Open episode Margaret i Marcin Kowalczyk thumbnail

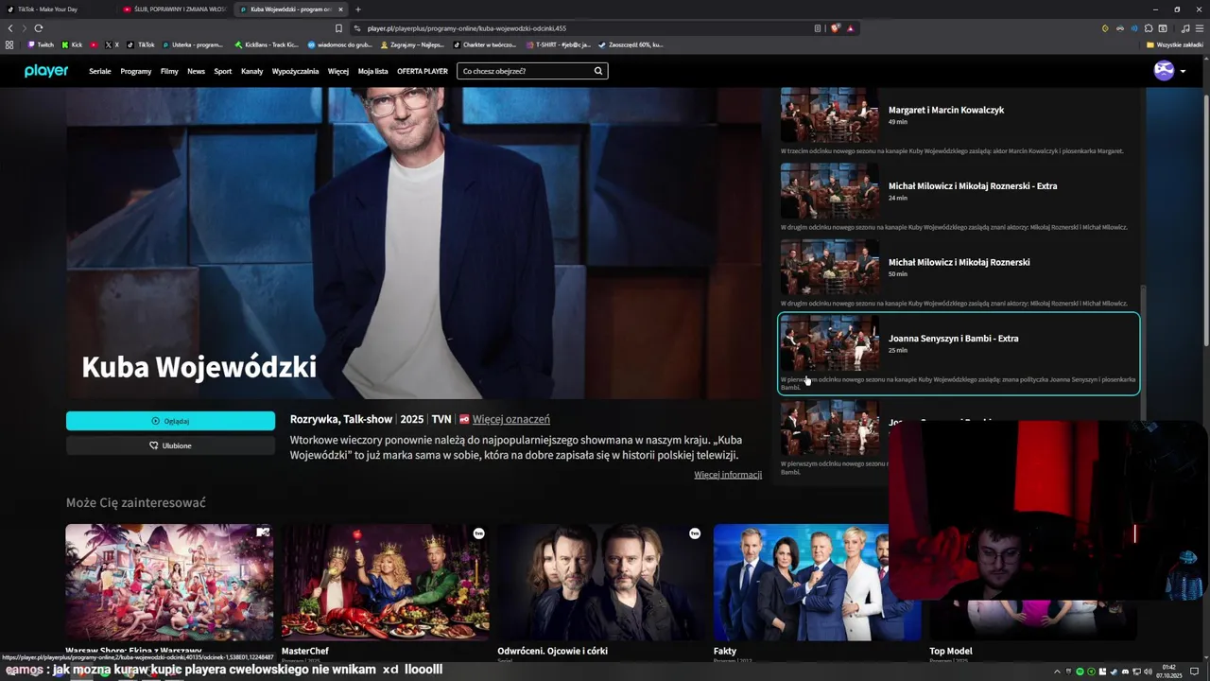click(x=829, y=114)
